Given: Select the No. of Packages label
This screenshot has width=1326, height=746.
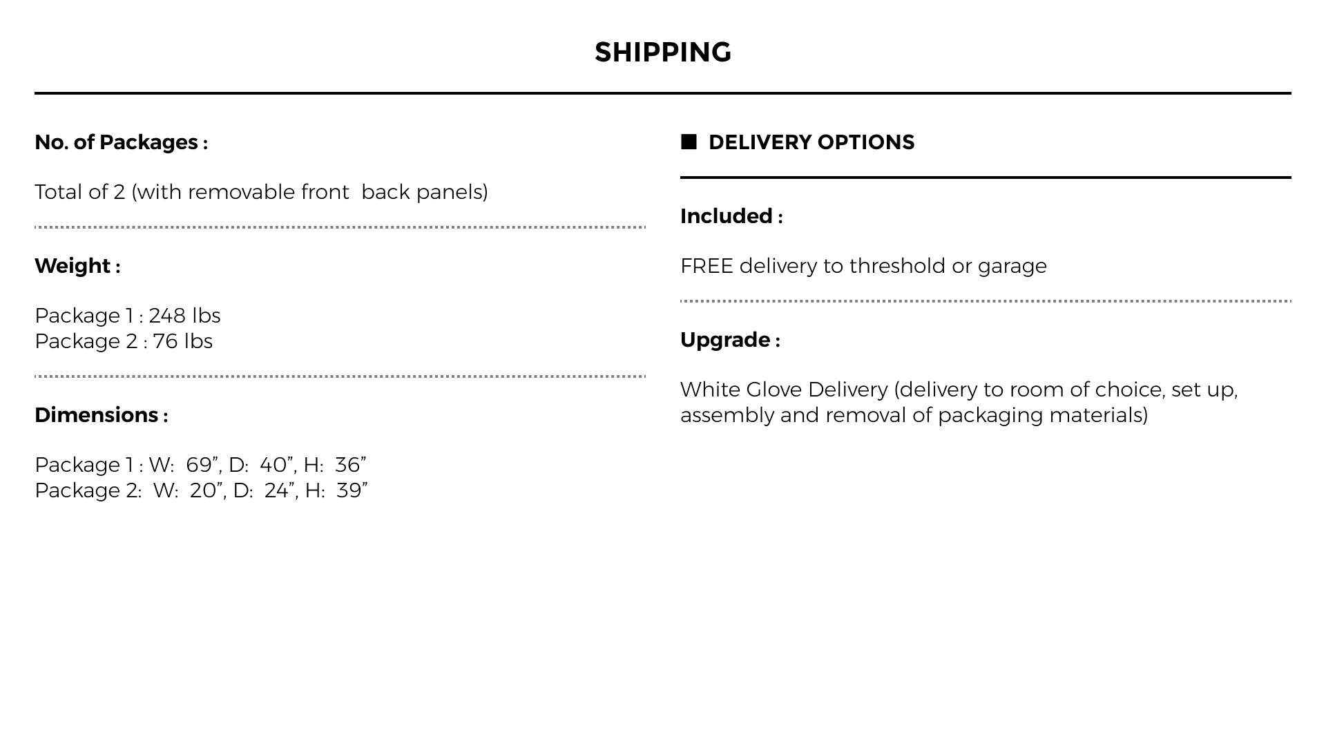Looking at the screenshot, I should pyautogui.click(x=121, y=142).
